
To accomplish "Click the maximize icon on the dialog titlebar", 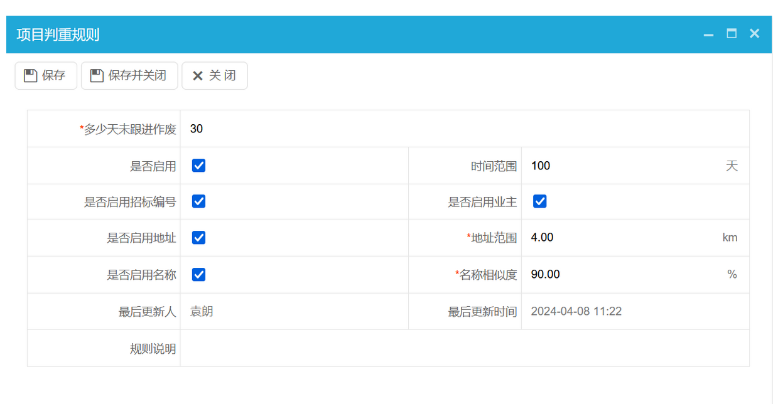I will tap(731, 34).
